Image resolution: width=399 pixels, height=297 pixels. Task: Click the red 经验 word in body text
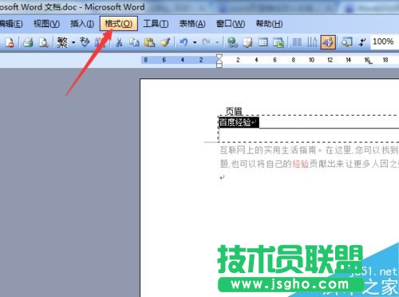click(301, 164)
